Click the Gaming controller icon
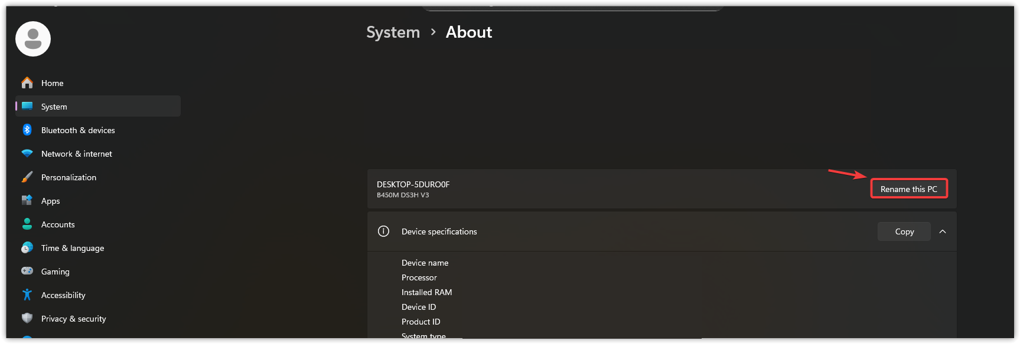 point(27,271)
